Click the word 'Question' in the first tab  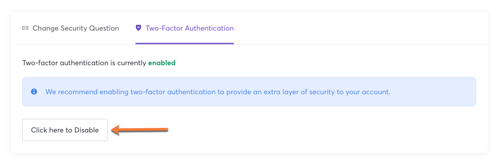[104, 28]
